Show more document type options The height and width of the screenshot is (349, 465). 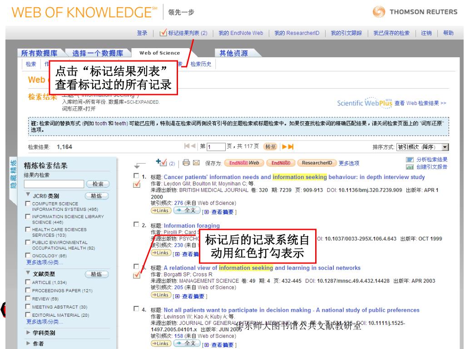pos(45,322)
